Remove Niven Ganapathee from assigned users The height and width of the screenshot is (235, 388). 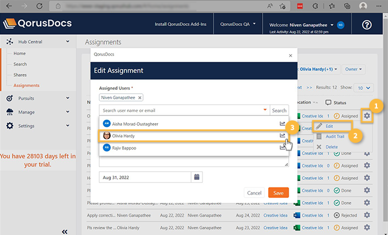tap(140, 98)
